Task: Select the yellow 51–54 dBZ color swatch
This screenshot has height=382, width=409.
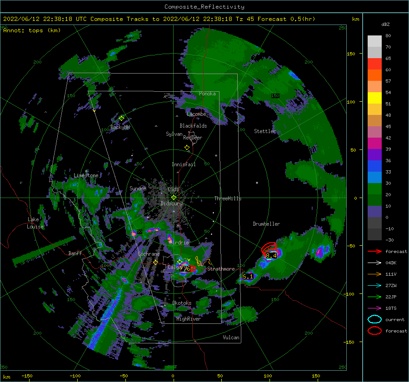Action: point(374,98)
